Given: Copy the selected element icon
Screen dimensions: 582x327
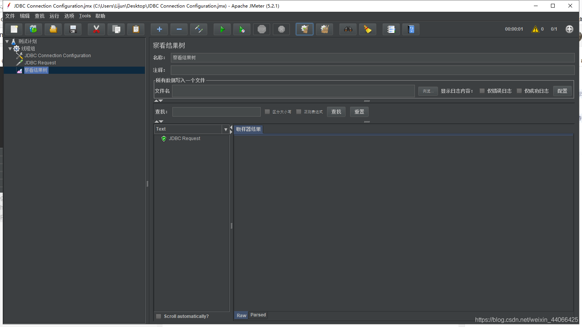Looking at the screenshot, I should click(116, 29).
